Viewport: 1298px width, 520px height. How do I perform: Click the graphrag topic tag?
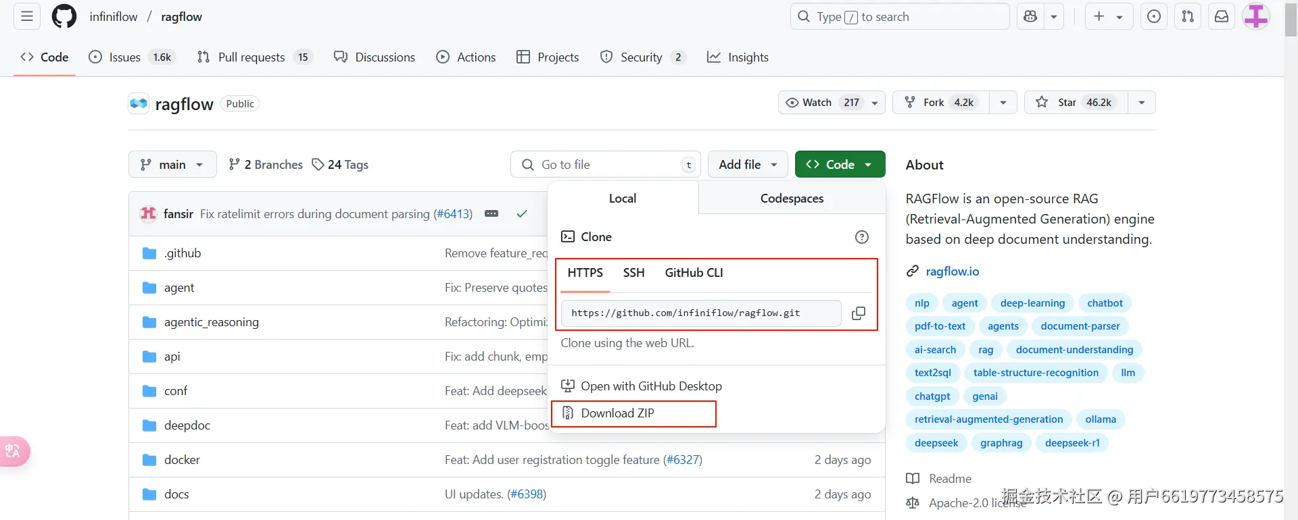point(1001,443)
